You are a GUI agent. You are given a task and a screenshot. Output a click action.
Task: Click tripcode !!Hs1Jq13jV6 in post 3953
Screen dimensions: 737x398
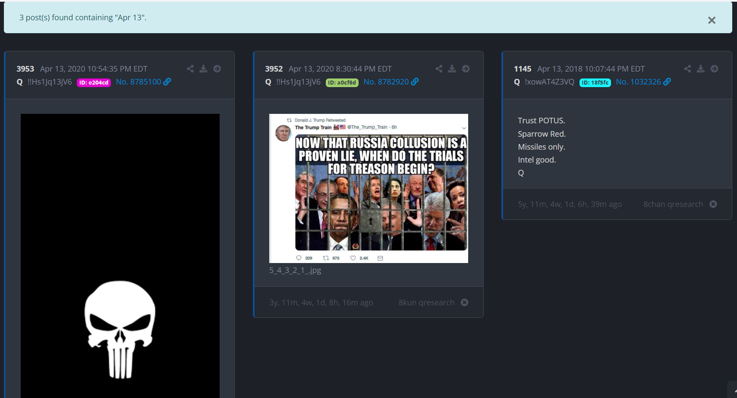[x=50, y=81]
